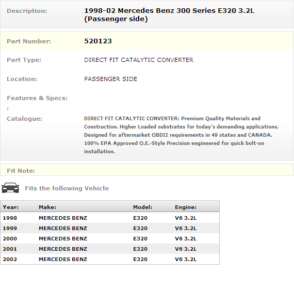Click MERCEDES BENZ in the 1999 row

pyautogui.click(x=63, y=228)
